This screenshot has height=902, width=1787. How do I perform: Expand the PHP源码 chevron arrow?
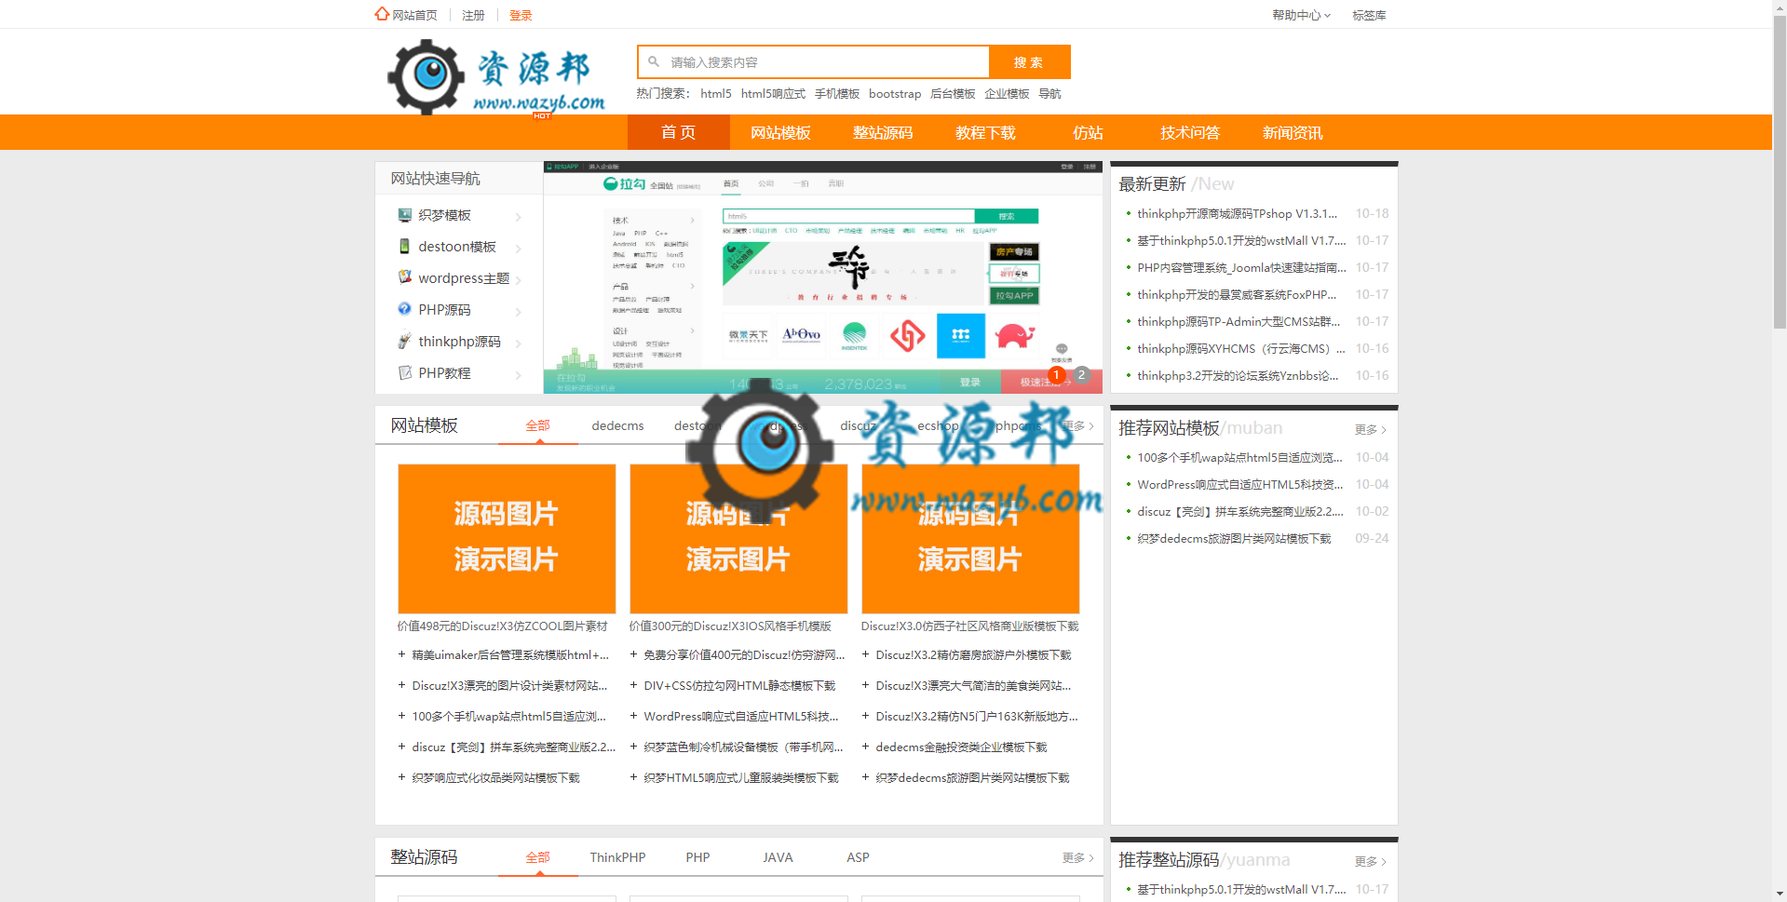pos(519,312)
